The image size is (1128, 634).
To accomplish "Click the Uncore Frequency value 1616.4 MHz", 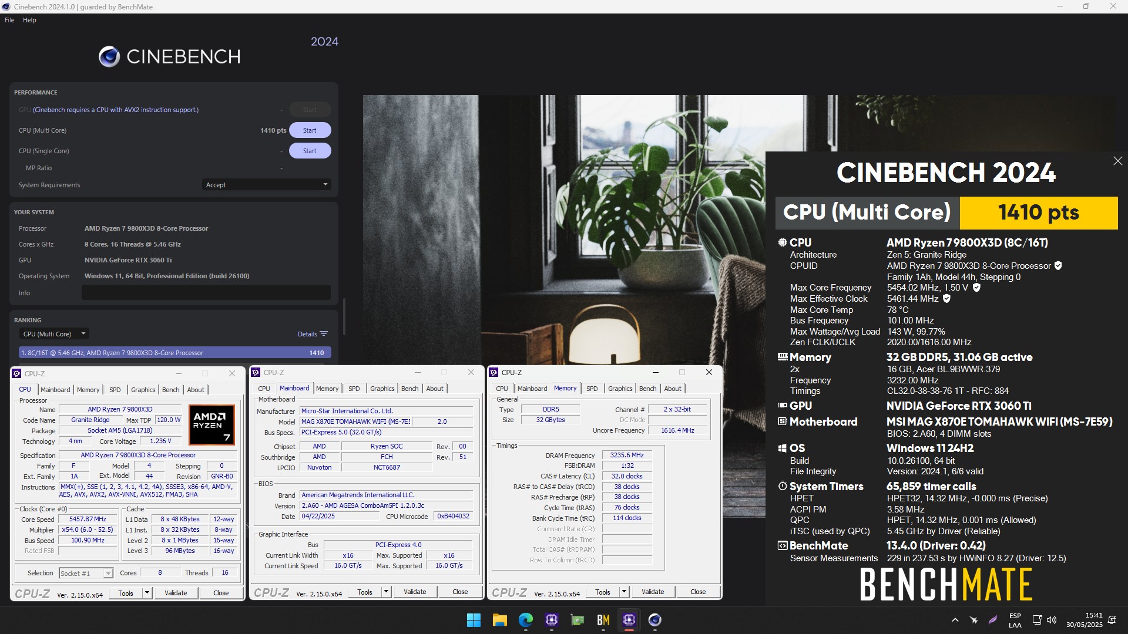I will pos(677,430).
